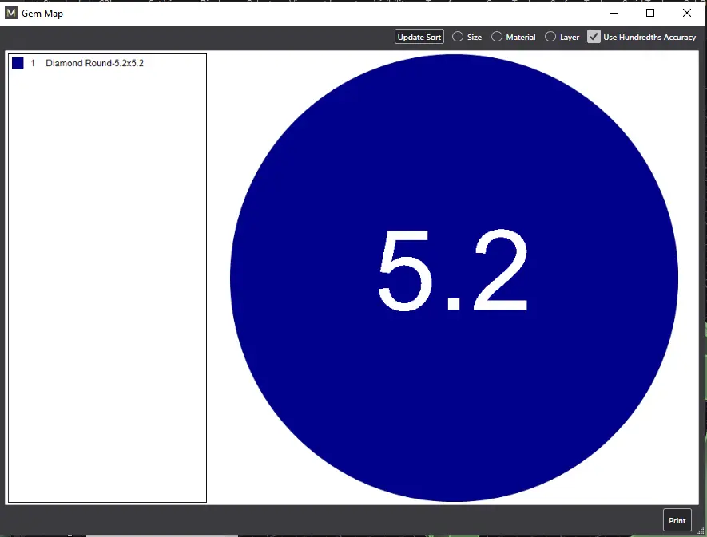This screenshot has height=537, width=707.
Task: Close the Gem Map window
Action: tap(687, 13)
